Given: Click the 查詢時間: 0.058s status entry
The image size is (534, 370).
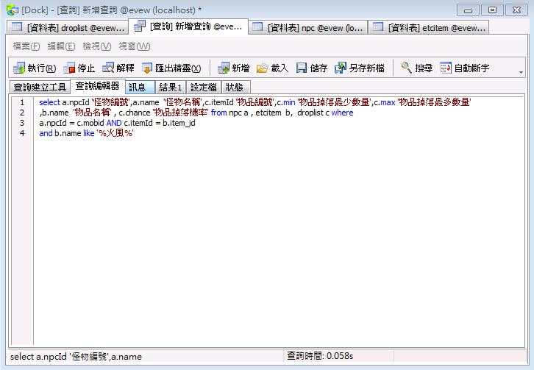Looking at the screenshot, I should tap(320, 356).
